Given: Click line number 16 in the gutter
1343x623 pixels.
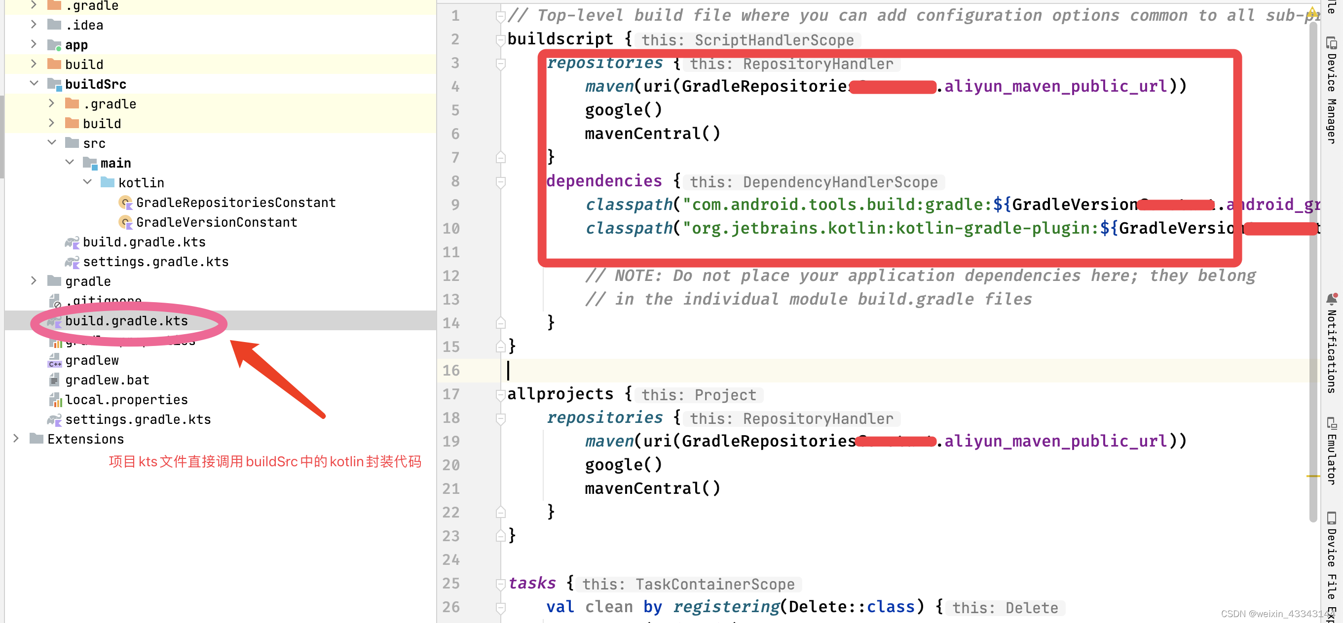Looking at the screenshot, I should (x=451, y=370).
